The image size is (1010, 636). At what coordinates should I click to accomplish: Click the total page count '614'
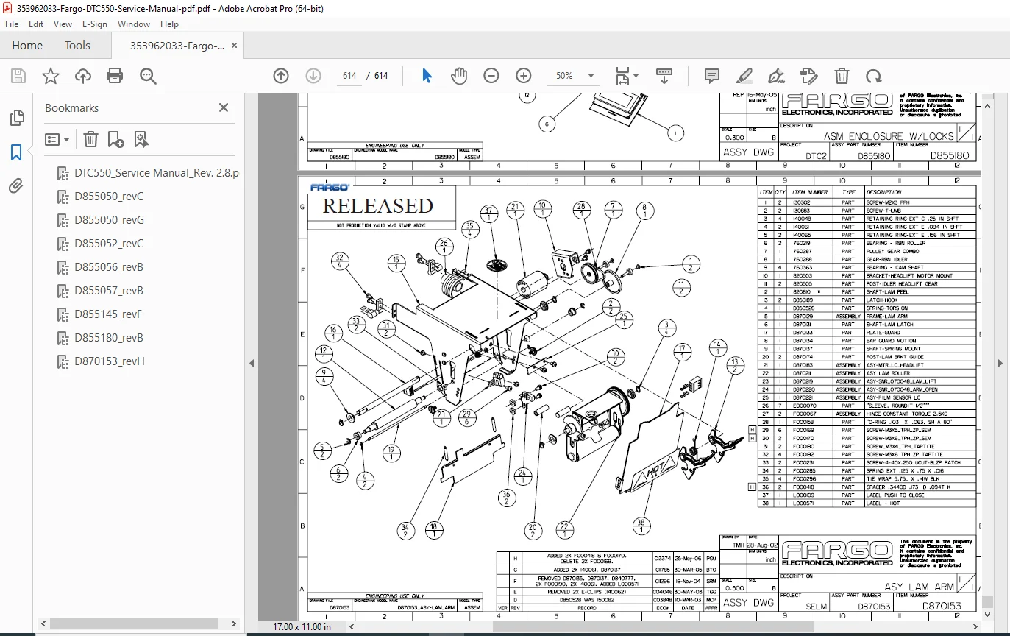click(381, 76)
